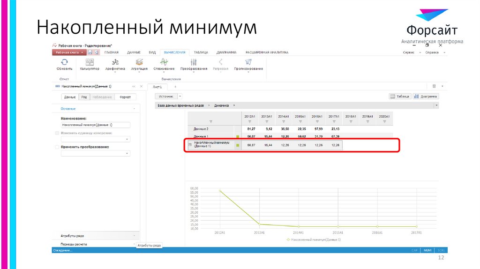
Task: Toggle the Изменить единицу измерения checkbox
Action: (x=57, y=133)
